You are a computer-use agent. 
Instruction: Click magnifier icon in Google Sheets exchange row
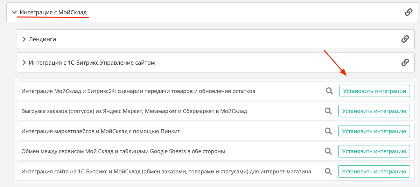[328, 151]
